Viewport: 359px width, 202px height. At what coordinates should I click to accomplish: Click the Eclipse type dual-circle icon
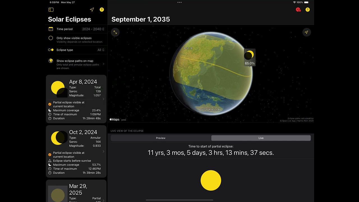click(51, 50)
